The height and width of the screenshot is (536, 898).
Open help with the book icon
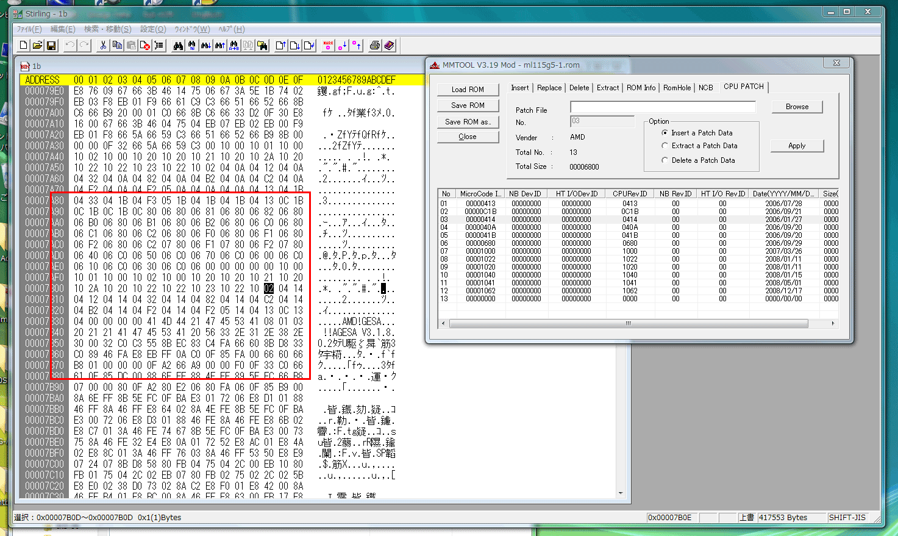(389, 45)
